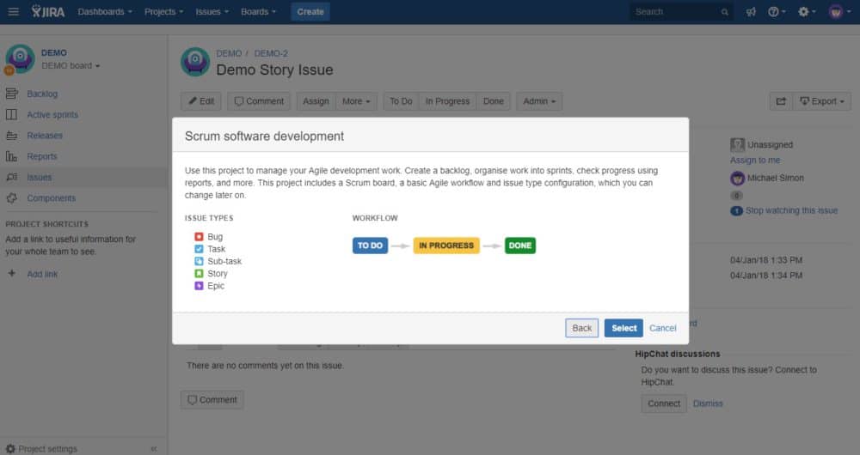Open Releases in sidebar

pyautogui.click(x=45, y=136)
